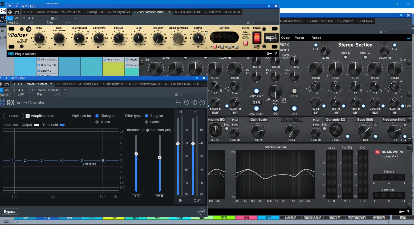414x225 pixels.
Task: Click the Brainworx logo icon
Action: (377, 152)
